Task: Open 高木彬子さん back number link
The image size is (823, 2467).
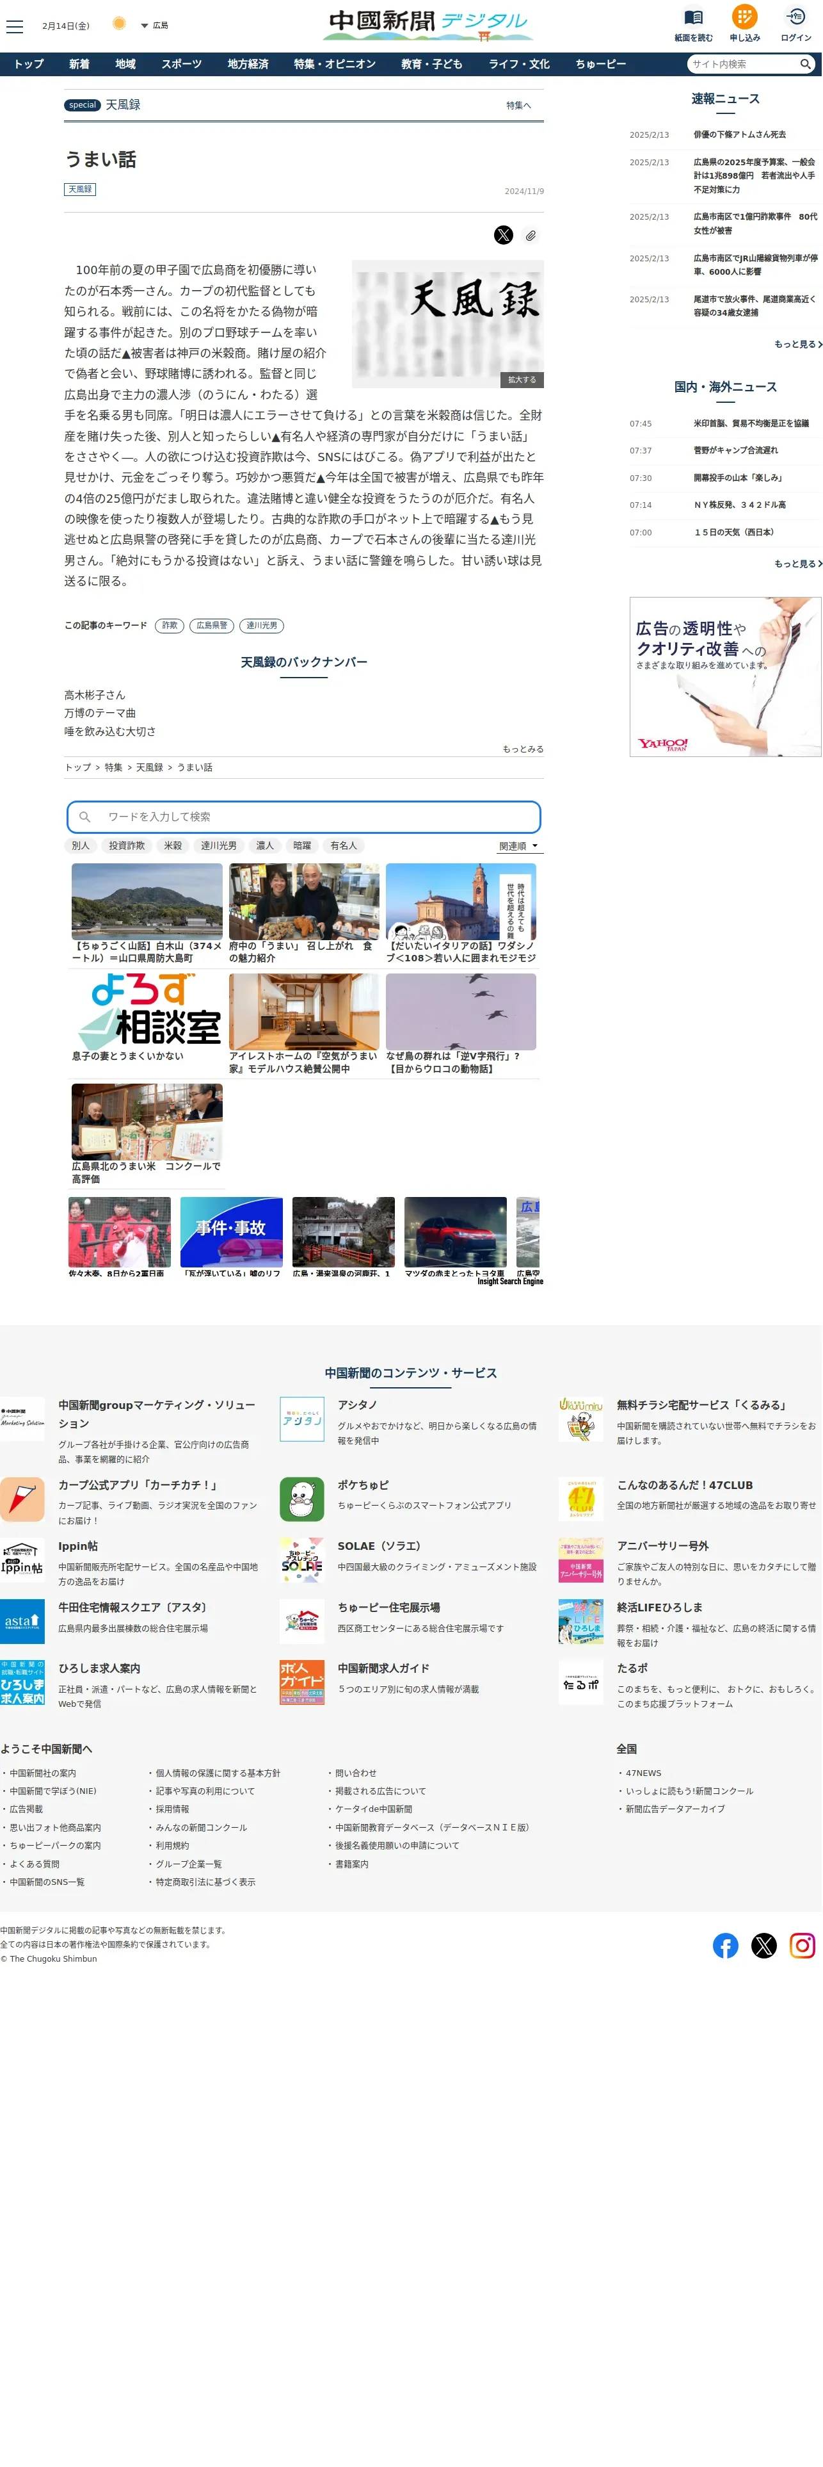Action: pyautogui.click(x=95, y=696)
